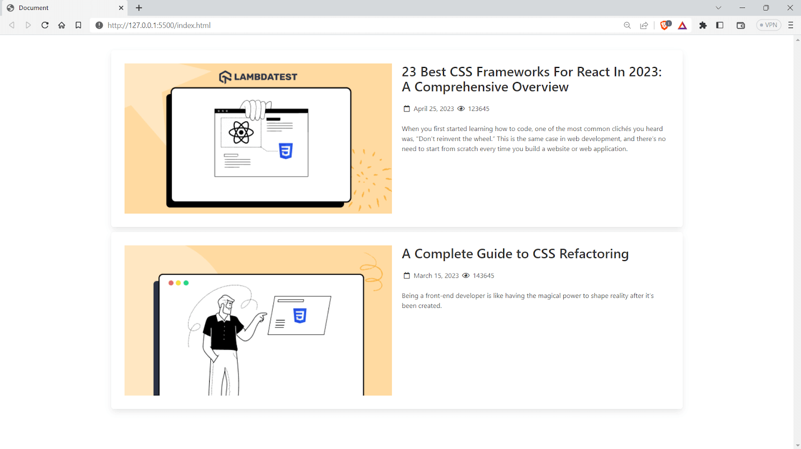Close the browser window
The image size is (801, 449).
[790, 8]
